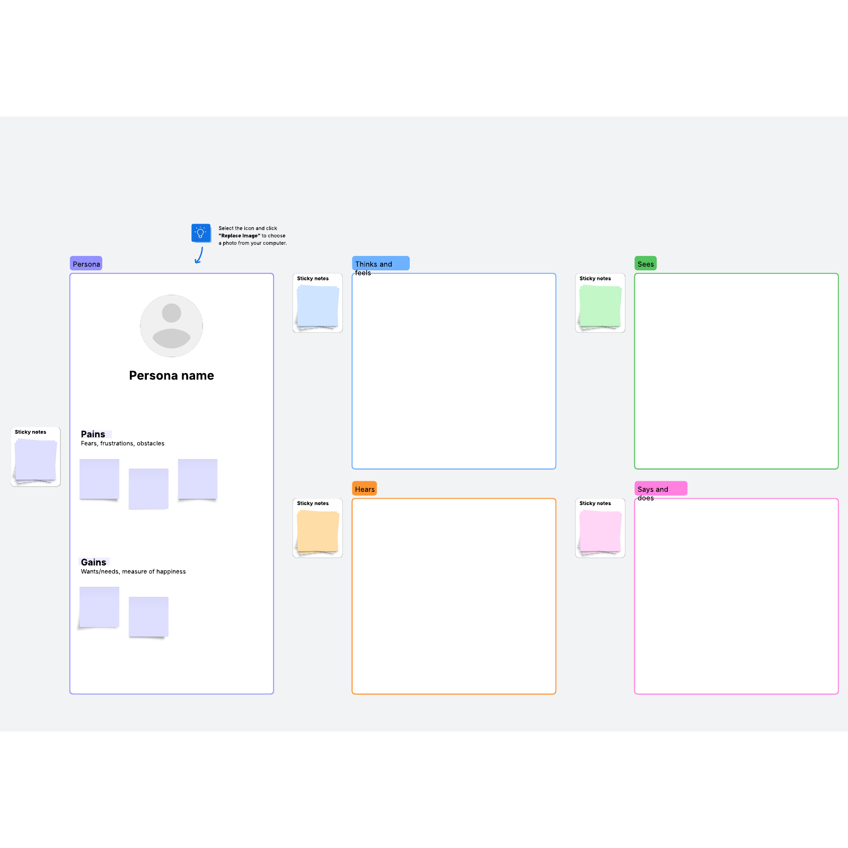This screenshot has width=848, height=848.
Task: Click the Gains heading
Action: tap(94, 562)
